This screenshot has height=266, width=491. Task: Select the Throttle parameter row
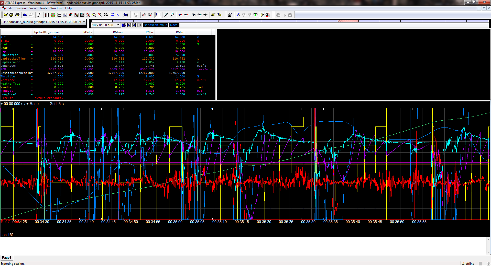tap(8, 77)
